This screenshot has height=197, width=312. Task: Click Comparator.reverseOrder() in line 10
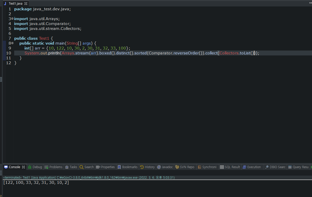(x=176, y=53)
